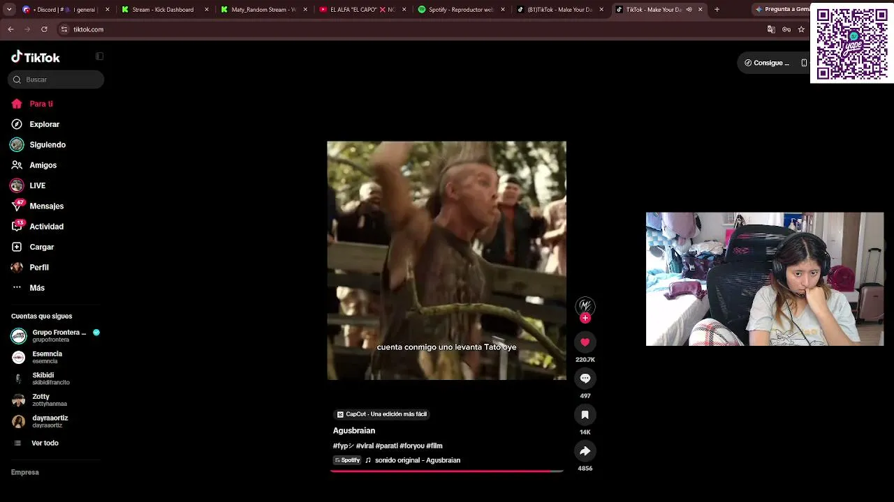Viewport: 894px width, 502px height.
Task: Go to the TikTok logo home
Action: 36,57
